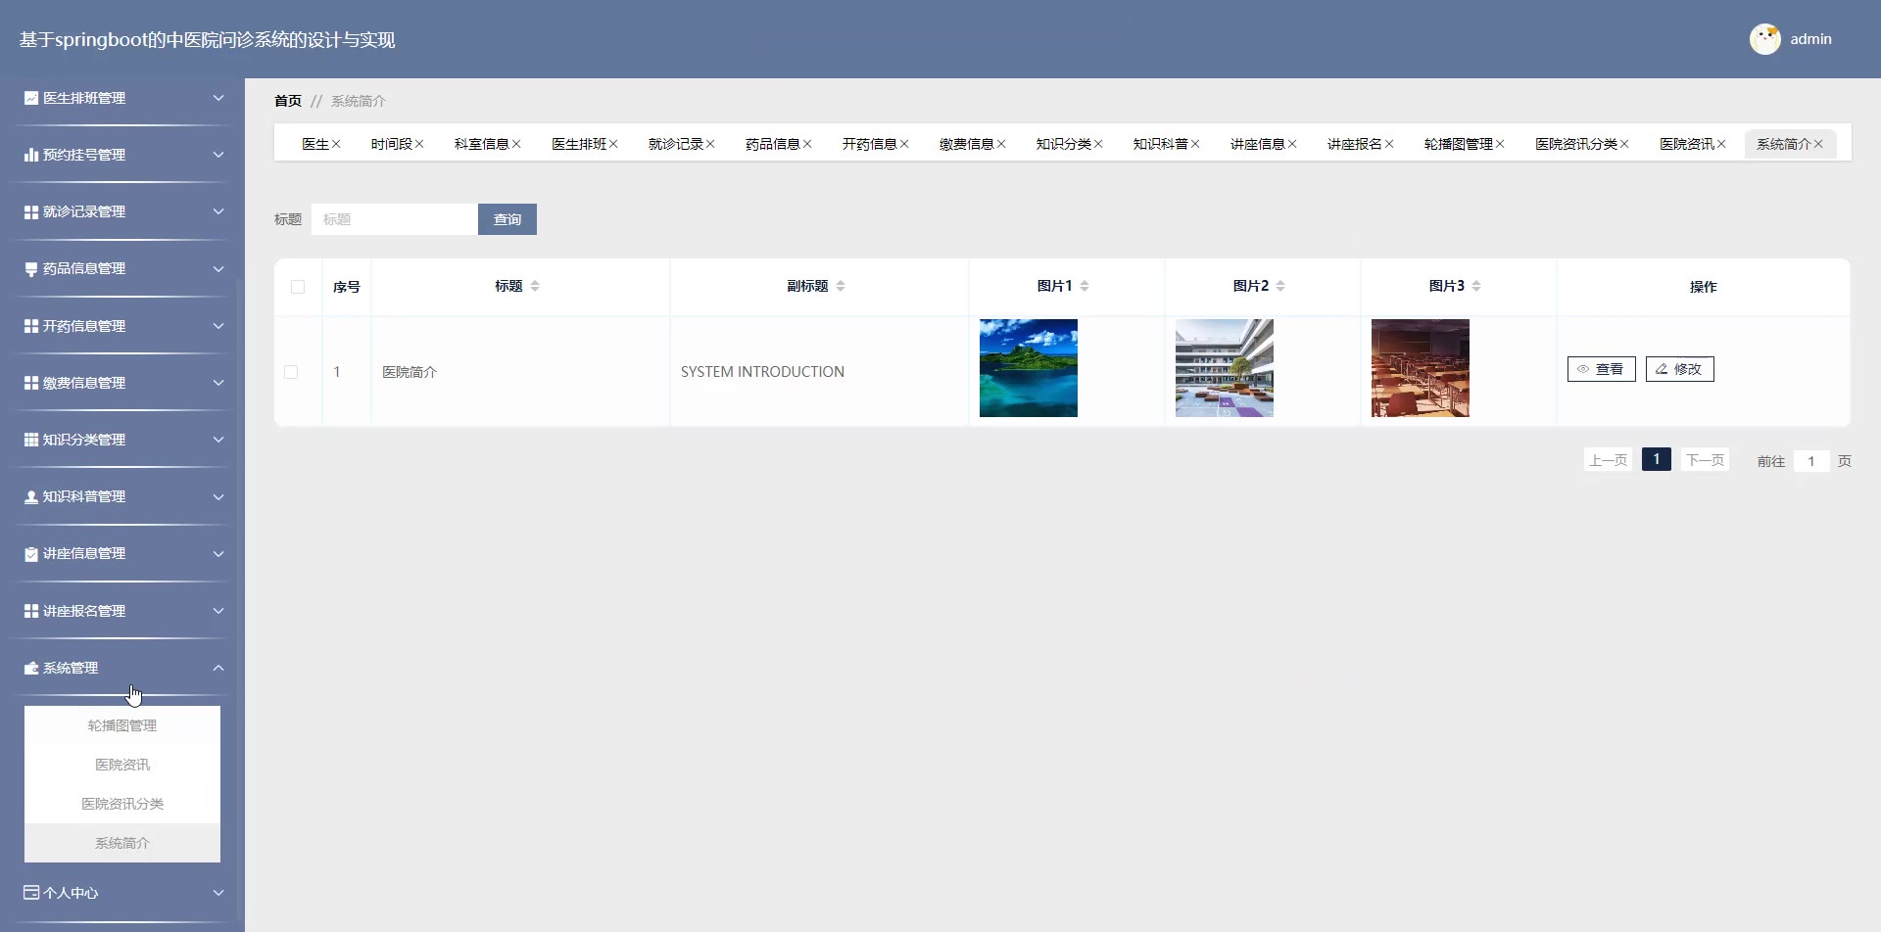Click the 个人中心 sidebar icon
This screenshot has width=1881, height=932.
(31, 893)
